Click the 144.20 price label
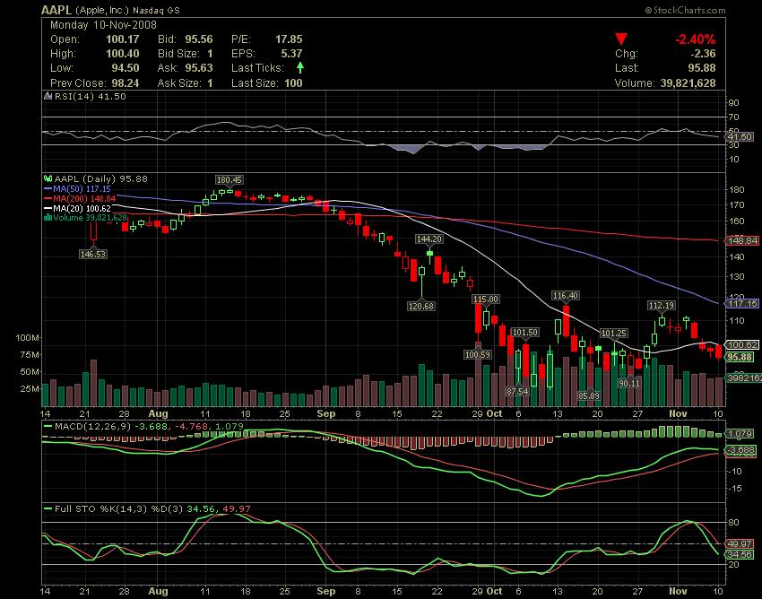The image size is (762, 599). click(x=429, y=239)
